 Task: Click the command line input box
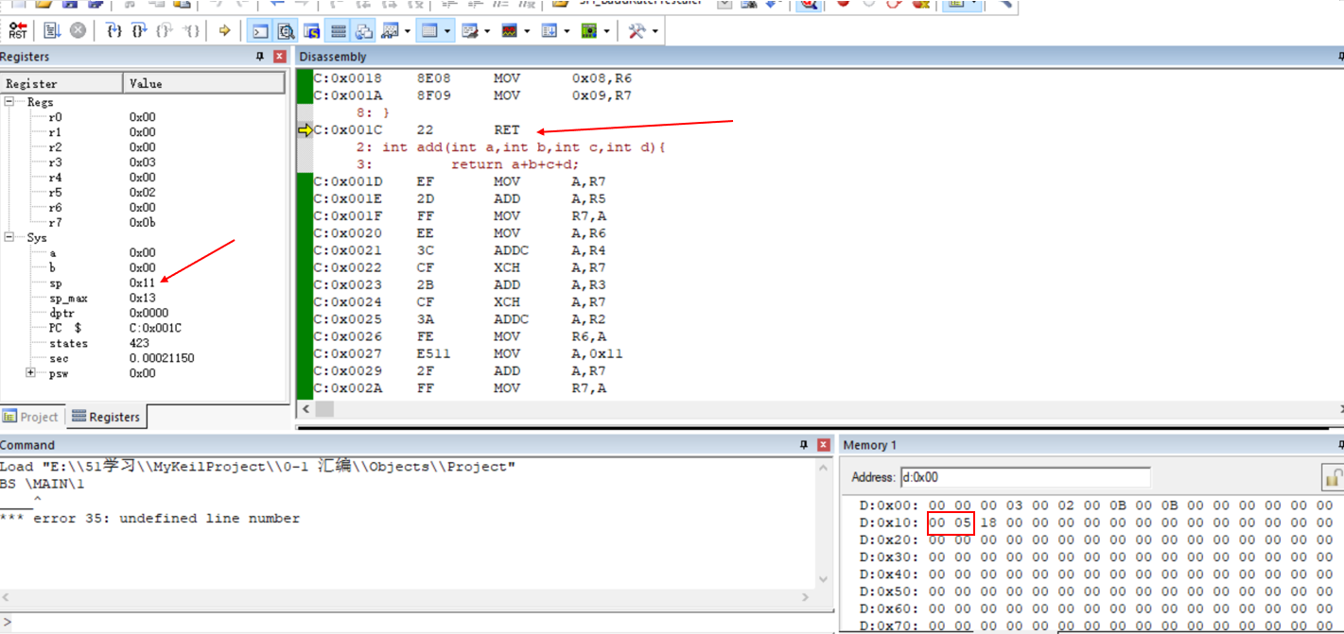(x=416, y=621)
